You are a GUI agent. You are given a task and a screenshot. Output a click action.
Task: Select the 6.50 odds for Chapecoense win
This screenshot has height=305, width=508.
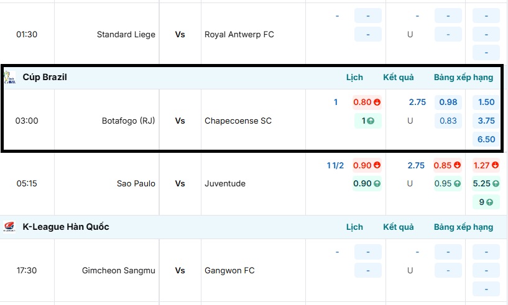486,139
